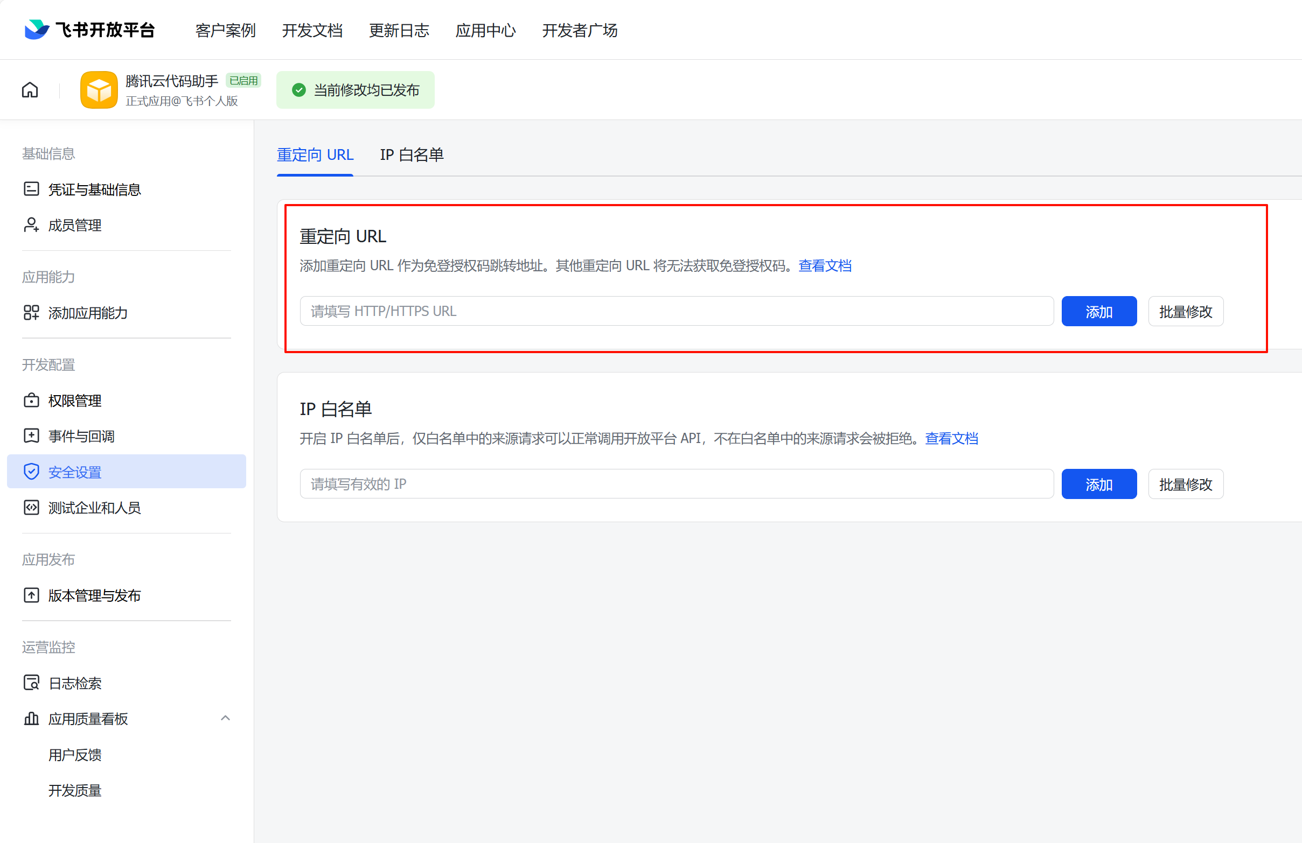Screen dimensions: 1302x843
Task: Click the home icon in header
Action: [30, 90]
